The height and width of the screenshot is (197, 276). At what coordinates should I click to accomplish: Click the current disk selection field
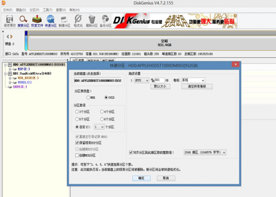click(98, 81)
